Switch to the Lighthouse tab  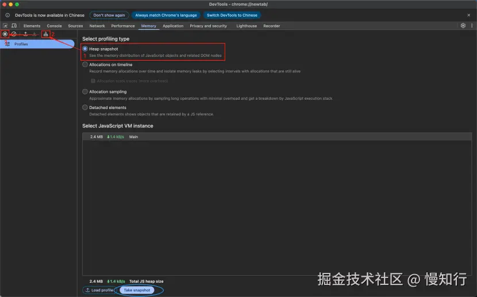(247, 26)
